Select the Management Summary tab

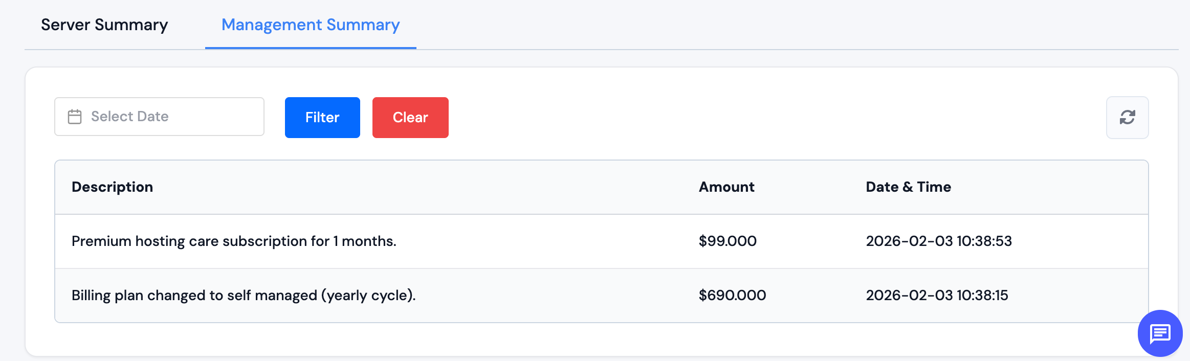(x=311, y=25)
